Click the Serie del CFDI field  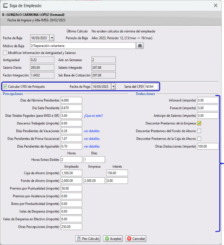(x=152, y=87)
